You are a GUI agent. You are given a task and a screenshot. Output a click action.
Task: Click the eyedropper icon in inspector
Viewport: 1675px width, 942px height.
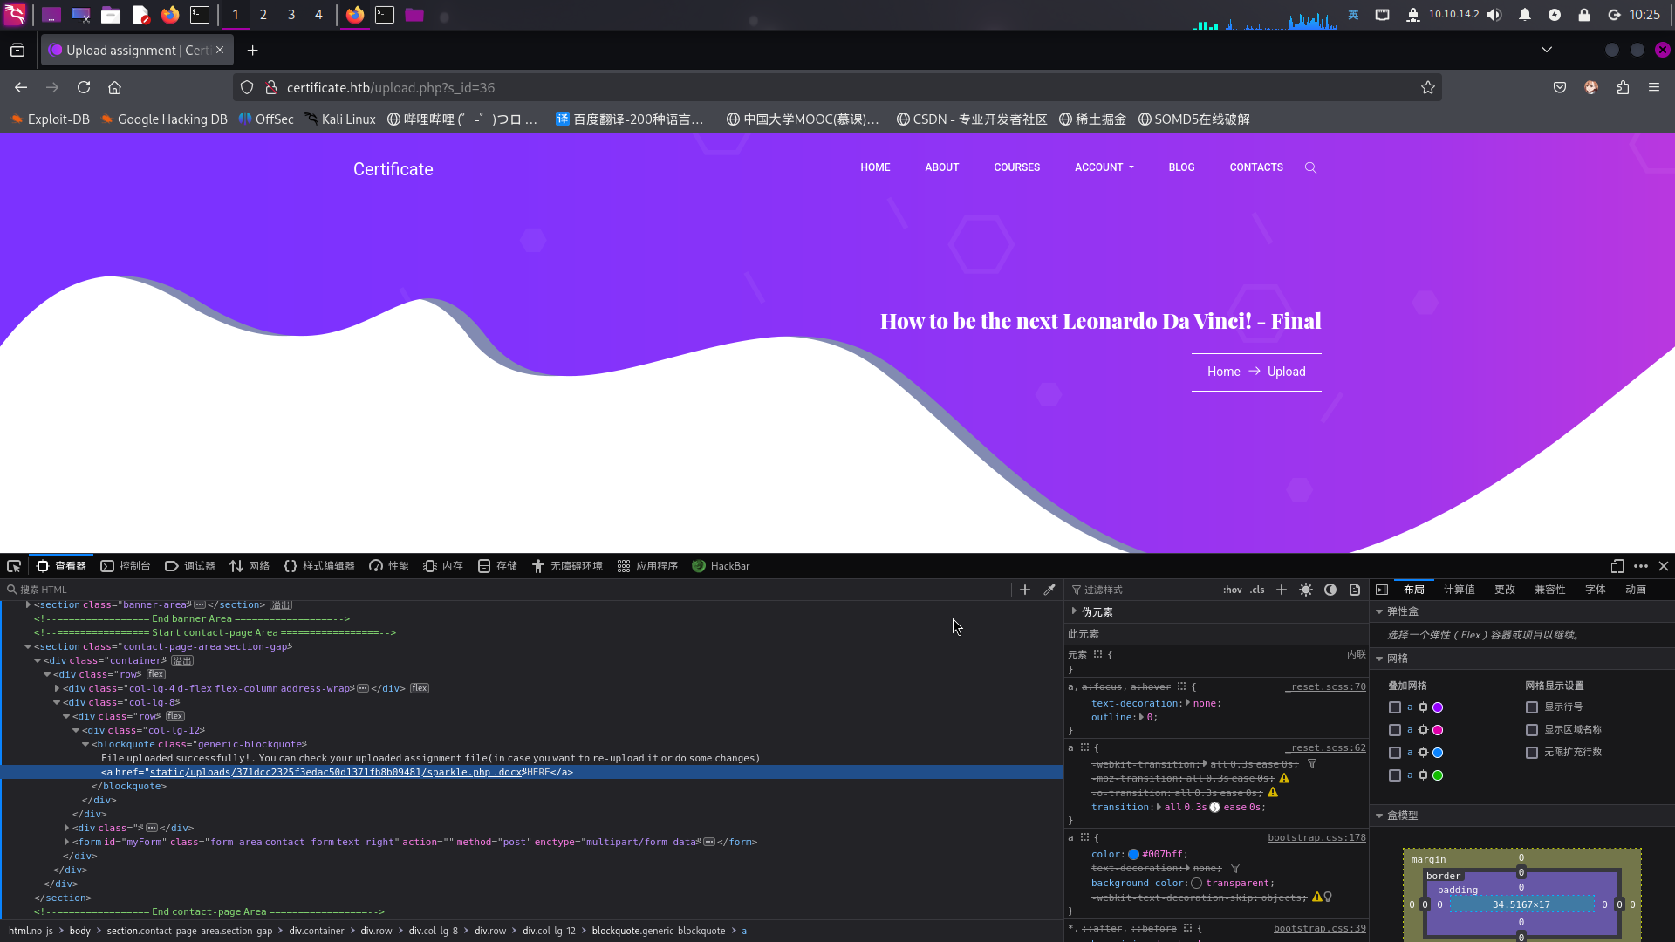[x=1049, y=590]
